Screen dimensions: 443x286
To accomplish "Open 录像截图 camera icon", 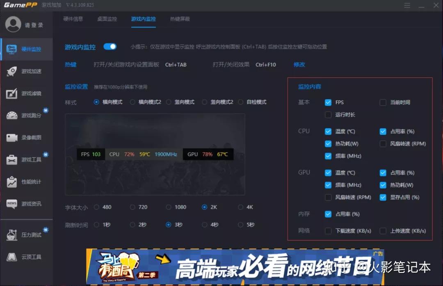I will 11,138.
